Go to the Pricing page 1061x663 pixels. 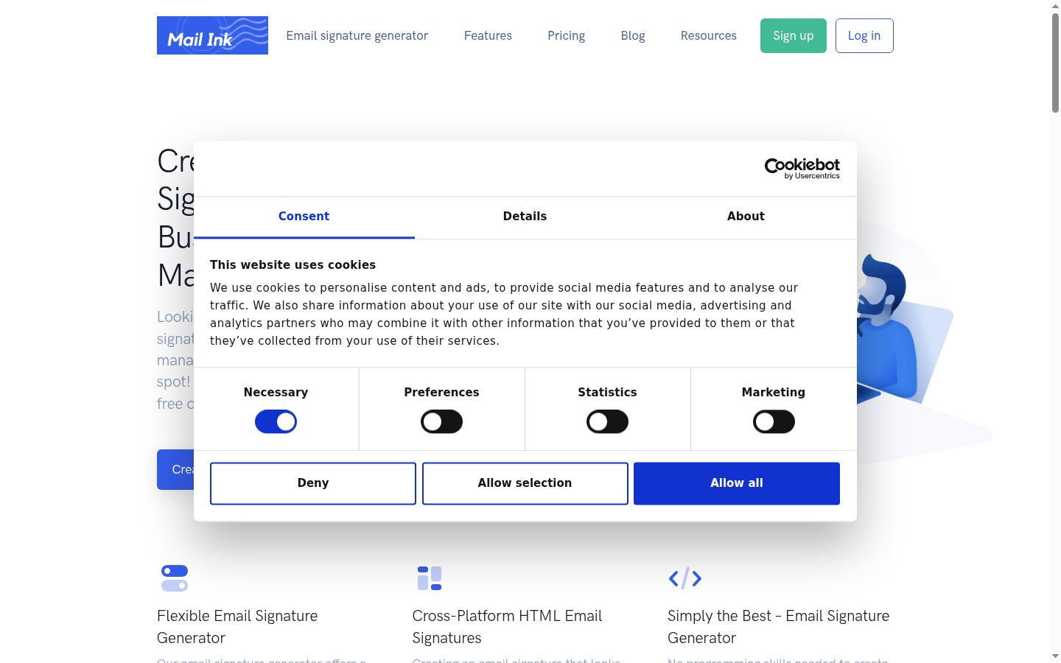[x=566, y=35]
